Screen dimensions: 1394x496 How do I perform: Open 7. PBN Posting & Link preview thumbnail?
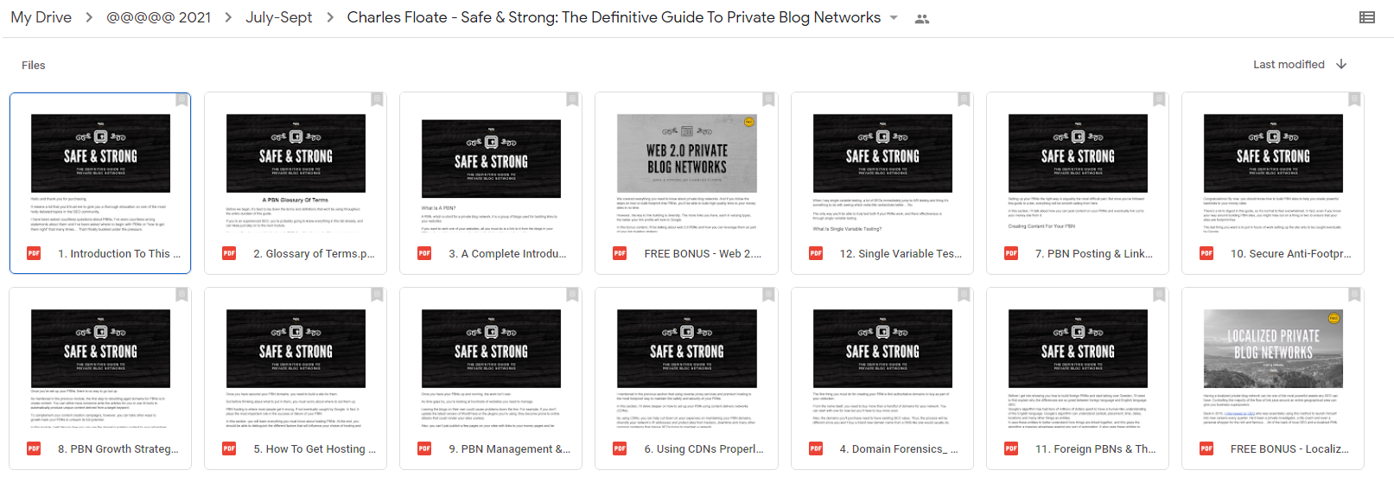[x=1078, y=172]
